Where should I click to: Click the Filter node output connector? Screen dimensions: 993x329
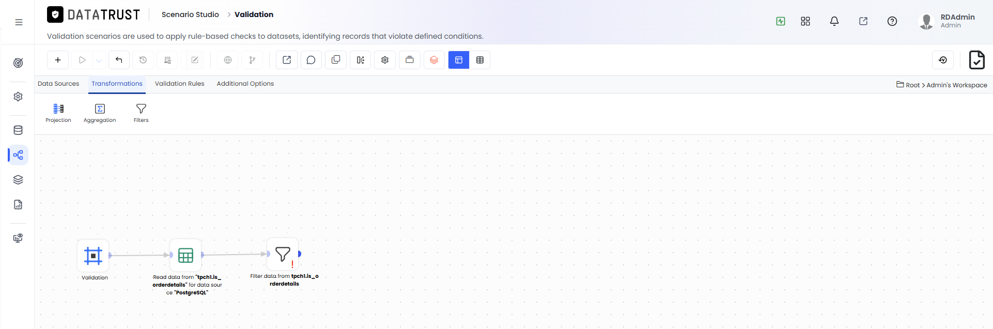(x=300, y=254)
